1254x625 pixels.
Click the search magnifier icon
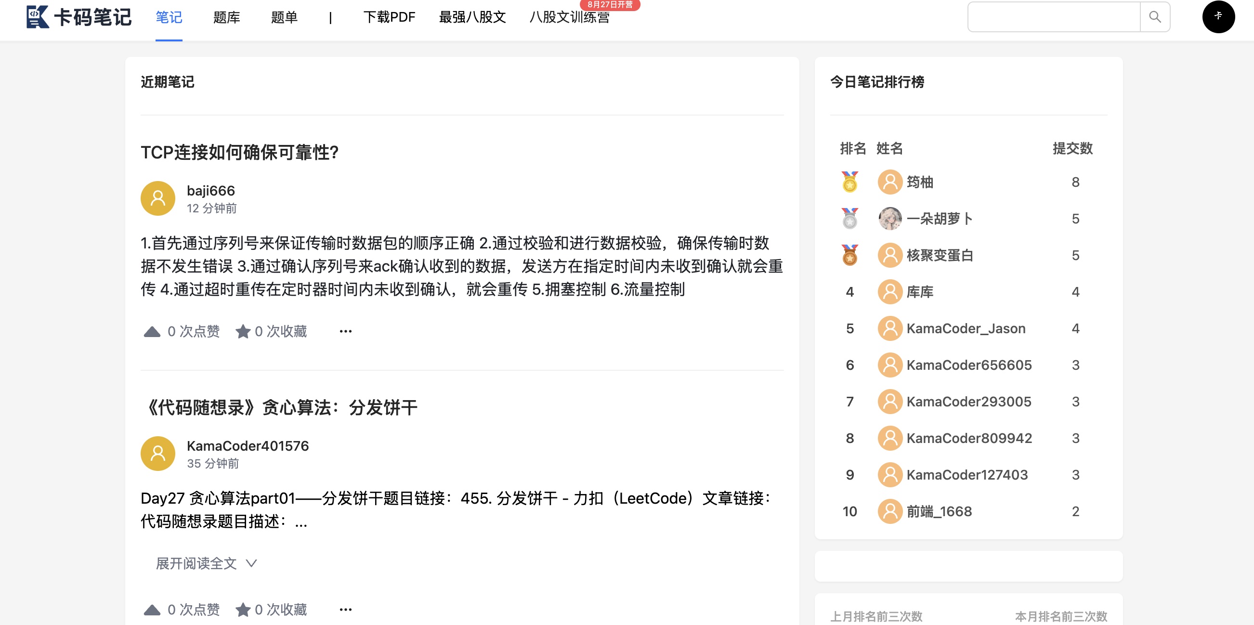(1154, 17)
